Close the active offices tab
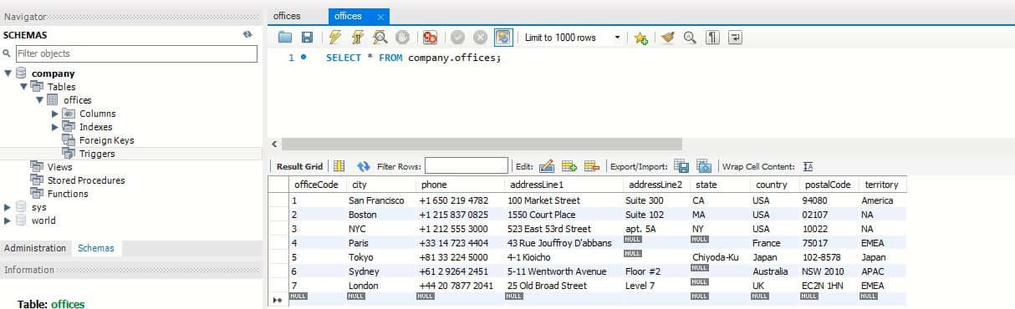The image size is (1015, 309). tap(381, 17)
